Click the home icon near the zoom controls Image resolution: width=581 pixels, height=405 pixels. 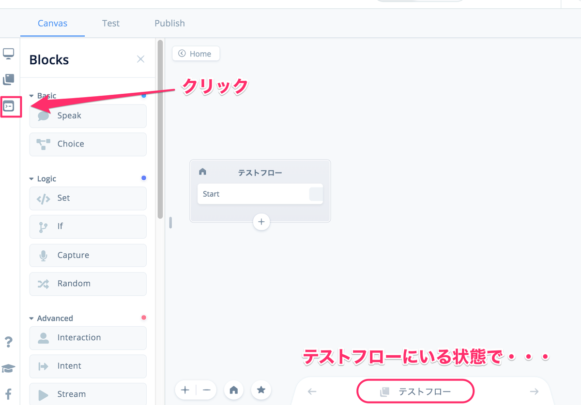pos(234,390)
